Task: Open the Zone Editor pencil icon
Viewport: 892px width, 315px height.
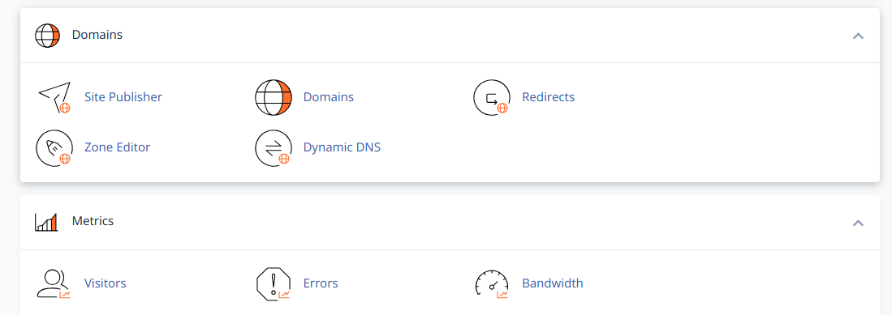Action: click(x=54, y=147)
